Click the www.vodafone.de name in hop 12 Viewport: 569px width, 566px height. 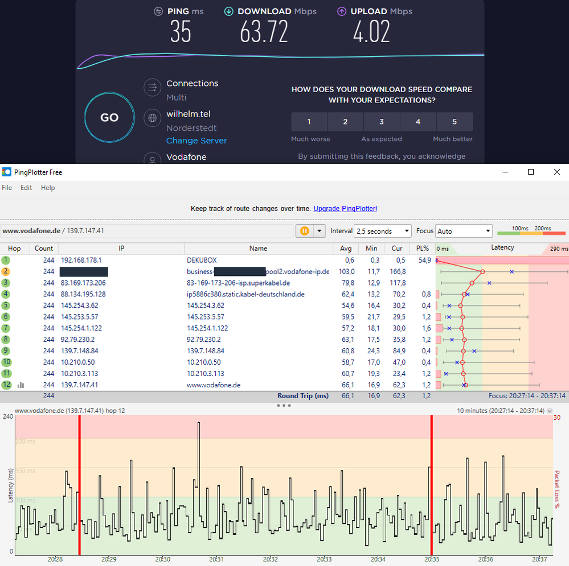(x=214, y=385)
